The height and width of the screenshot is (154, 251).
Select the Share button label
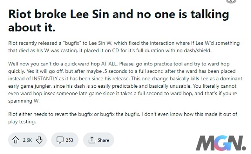(103, 140)
